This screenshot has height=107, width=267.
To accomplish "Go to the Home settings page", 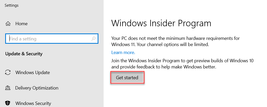I will 21,24.
